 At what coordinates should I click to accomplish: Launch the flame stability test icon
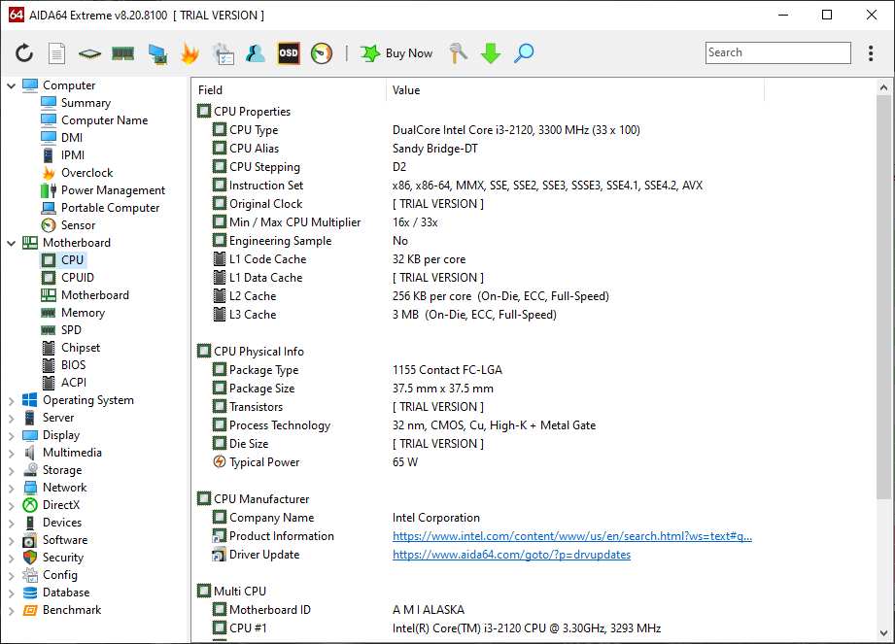tap(189, 53)
